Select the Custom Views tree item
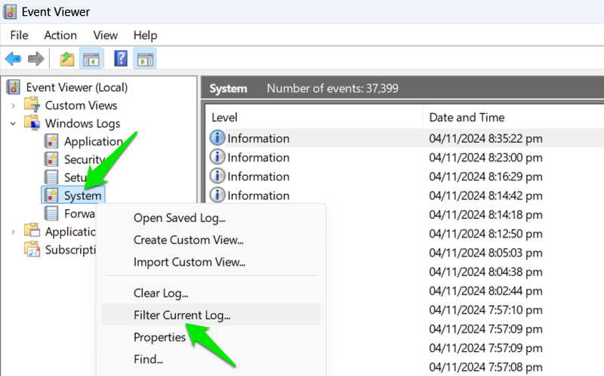Screen dimensions: 604x376 (81, 105)
